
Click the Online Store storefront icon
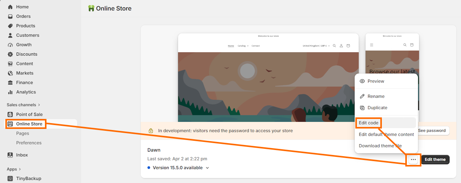[x=10, y=124]
